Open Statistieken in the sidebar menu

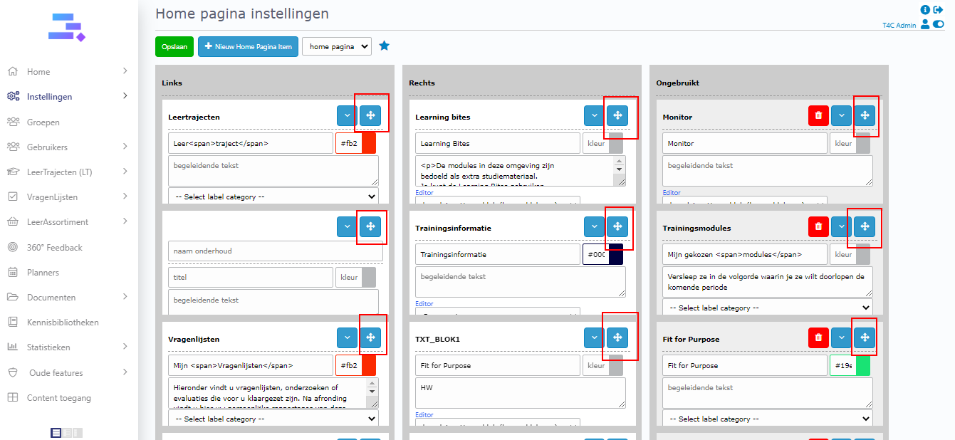[49, 347]
